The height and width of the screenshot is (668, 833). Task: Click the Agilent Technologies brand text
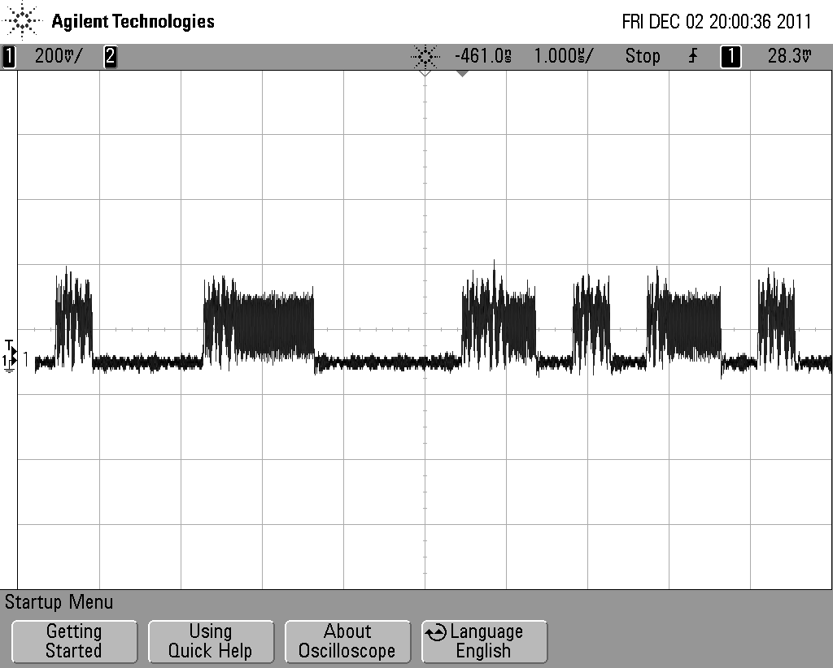pos(133,22)
